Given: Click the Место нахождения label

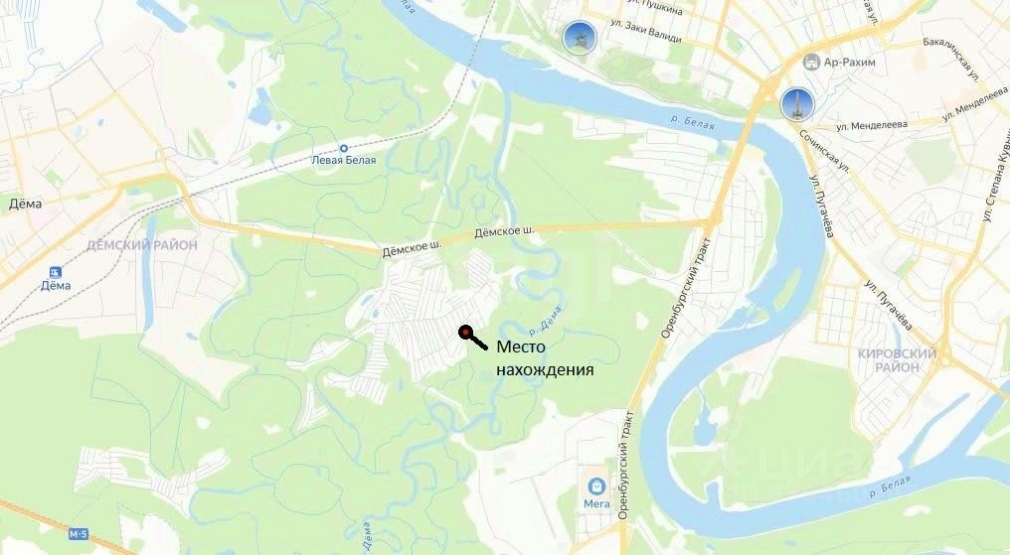Looking at the screenshot, I should pyautogui.click(x=545, y=358).
